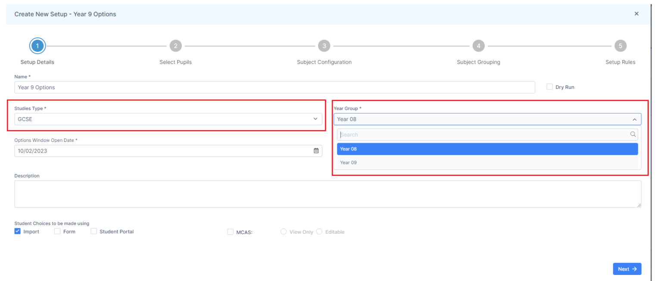Click inside the Description text area
The width and height of the screenshot is (662, 281).
[328, 193]
